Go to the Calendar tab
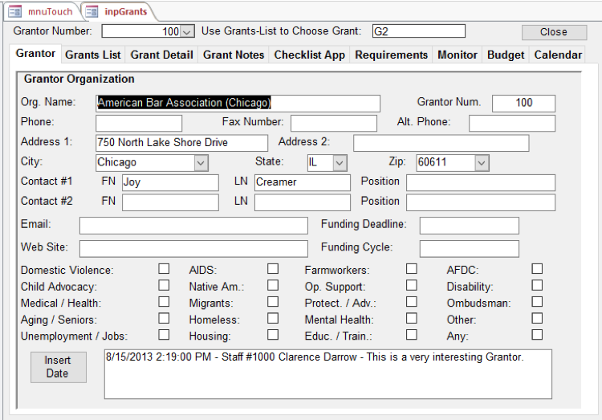The height and width of the screenshot is (420, 602). click(558, 55)
